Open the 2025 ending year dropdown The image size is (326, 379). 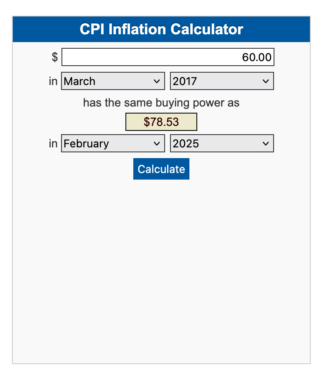click(222, 143)
